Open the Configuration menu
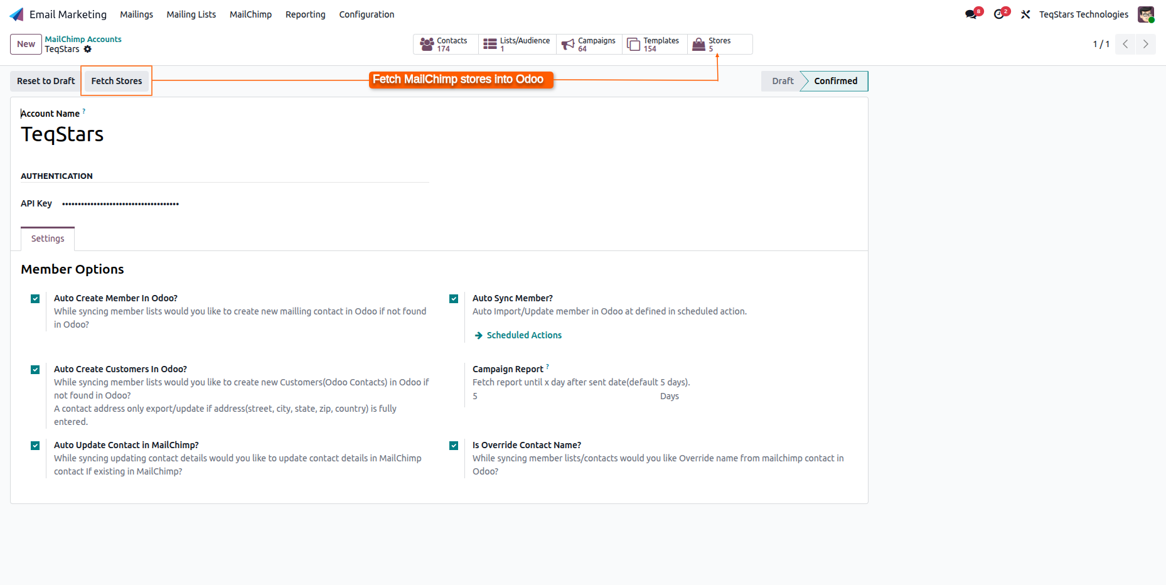Image resolution: width=1166 pixels, height=585 pixels. (x=366, y=14)
